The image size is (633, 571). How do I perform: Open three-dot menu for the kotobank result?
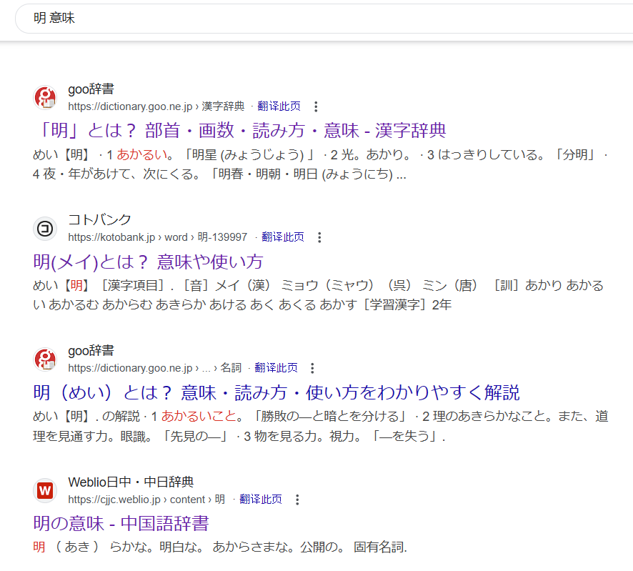click(319, 237)
